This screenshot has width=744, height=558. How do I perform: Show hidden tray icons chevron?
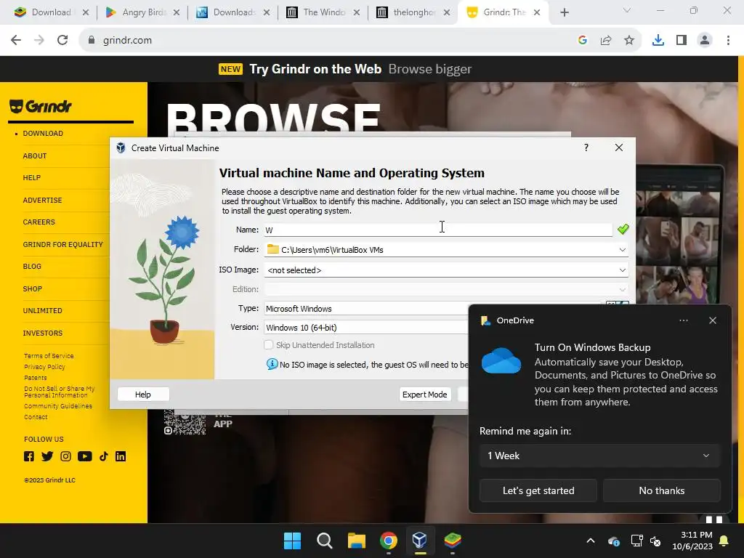[x=591, y=541]
